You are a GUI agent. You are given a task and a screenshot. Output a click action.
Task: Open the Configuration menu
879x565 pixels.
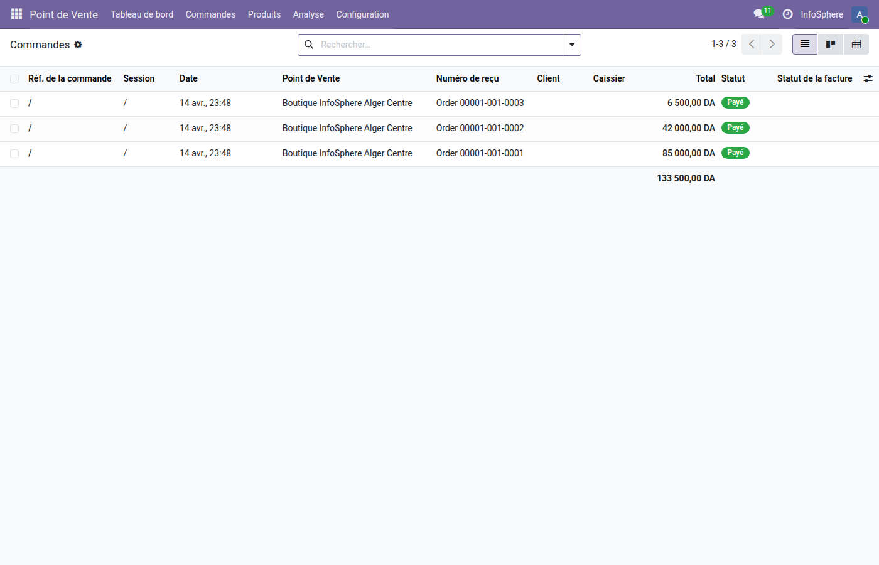click(362, 14)
